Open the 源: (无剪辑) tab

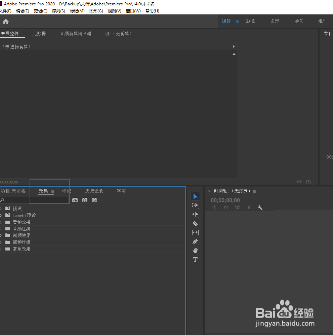118,34
